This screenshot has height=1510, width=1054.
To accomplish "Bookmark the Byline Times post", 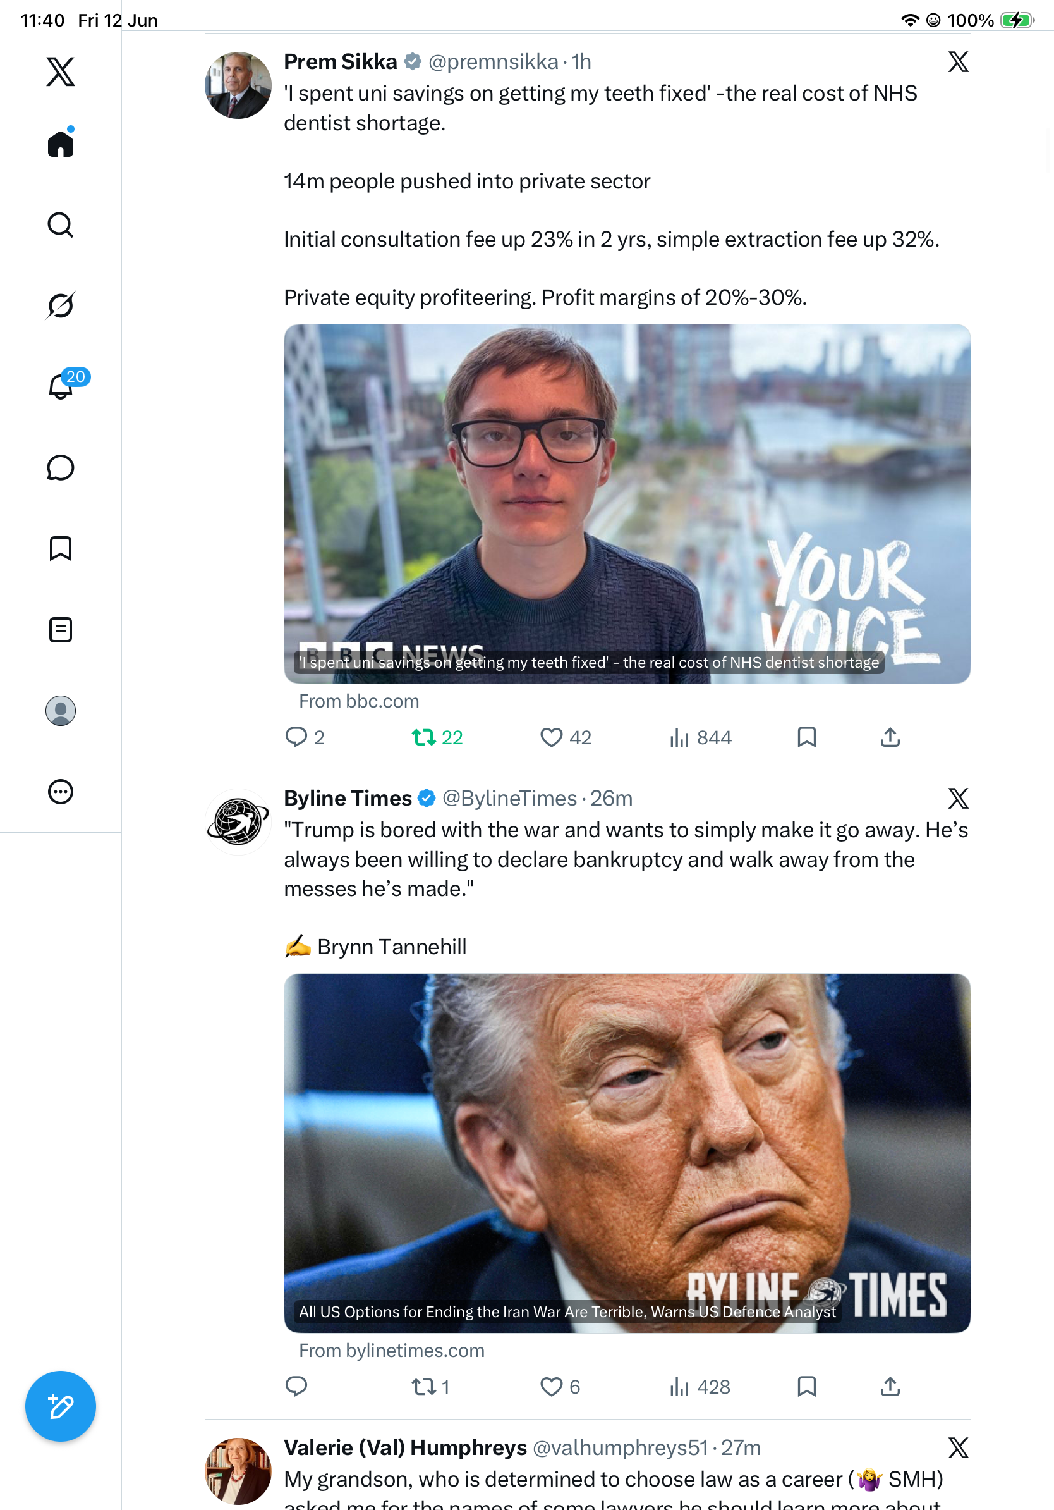I will coord(806,1386).
